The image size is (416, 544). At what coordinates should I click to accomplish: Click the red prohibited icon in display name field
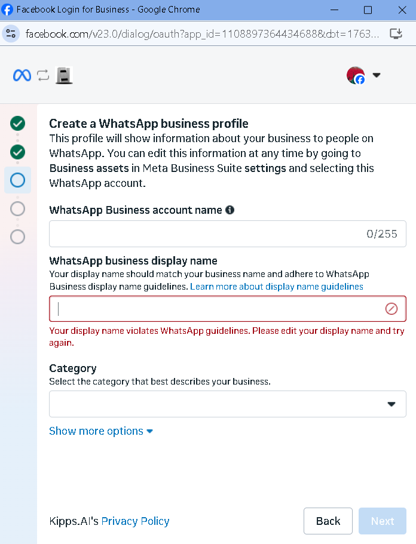tap(391, 309)
